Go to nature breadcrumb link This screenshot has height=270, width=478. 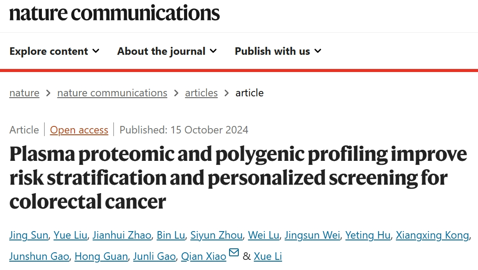[x=24, y=93]
